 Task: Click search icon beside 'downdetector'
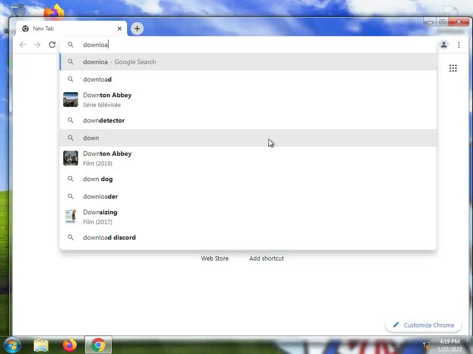tap(71, 120)
